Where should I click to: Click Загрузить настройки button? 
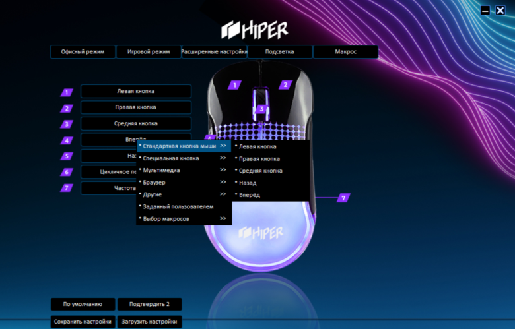point(149,322)
